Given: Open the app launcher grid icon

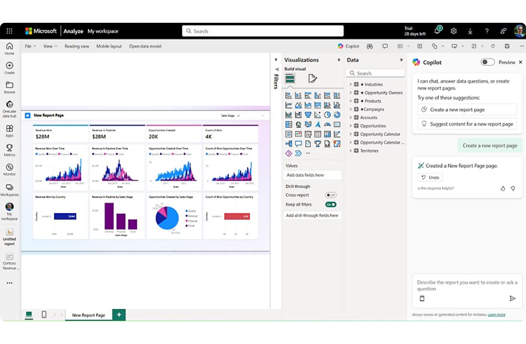Looking at the screenshot, I should click(x=9, y=31).
